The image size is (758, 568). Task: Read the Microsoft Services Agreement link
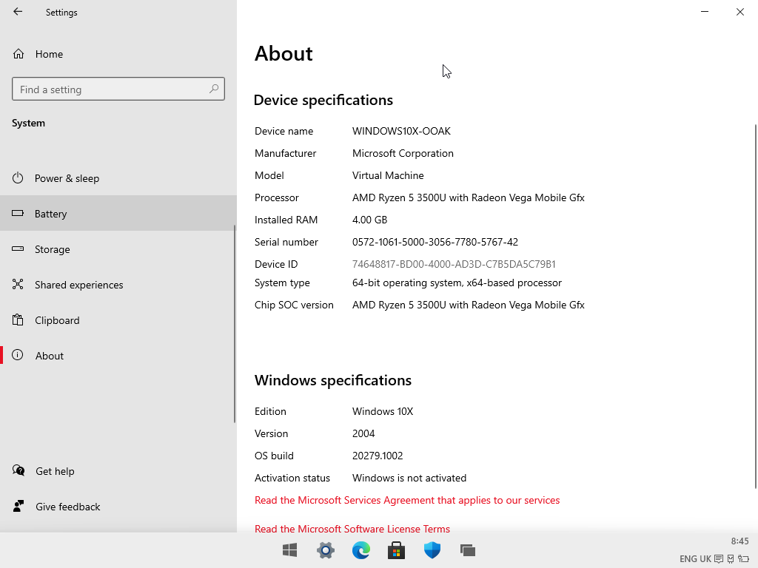click(407, 501)
